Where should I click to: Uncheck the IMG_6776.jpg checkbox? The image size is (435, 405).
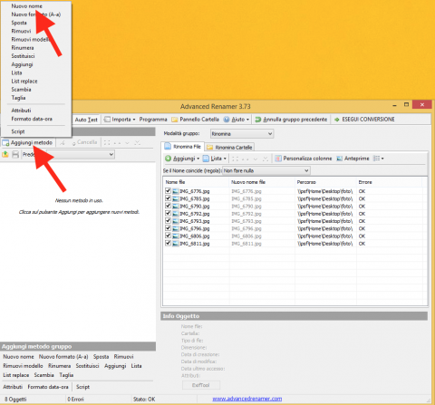tap(168, 191)
